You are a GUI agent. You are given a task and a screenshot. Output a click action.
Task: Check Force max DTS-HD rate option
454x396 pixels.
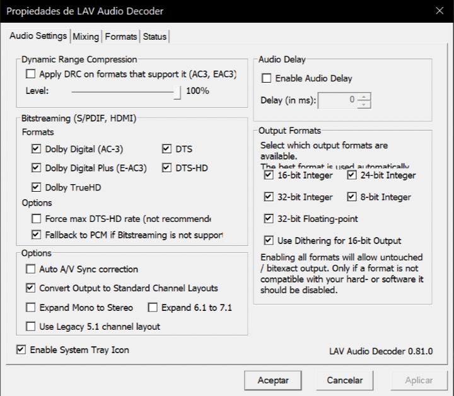(36, 219)
